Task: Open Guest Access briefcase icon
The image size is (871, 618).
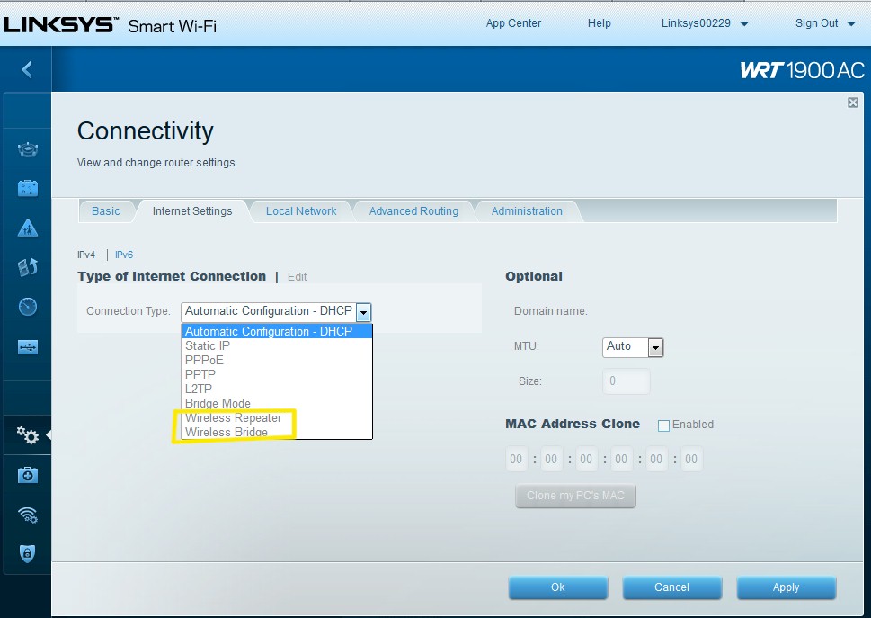Action: click(x=27, y=188)
